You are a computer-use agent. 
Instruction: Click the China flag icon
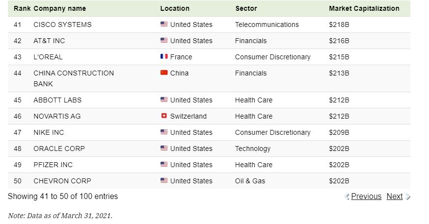pyautogui.click(x=164, y=73)
